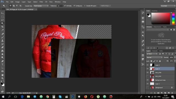Screen dimensions: 176x99
Task: Click the color picker field
Action: pos(161,18)
